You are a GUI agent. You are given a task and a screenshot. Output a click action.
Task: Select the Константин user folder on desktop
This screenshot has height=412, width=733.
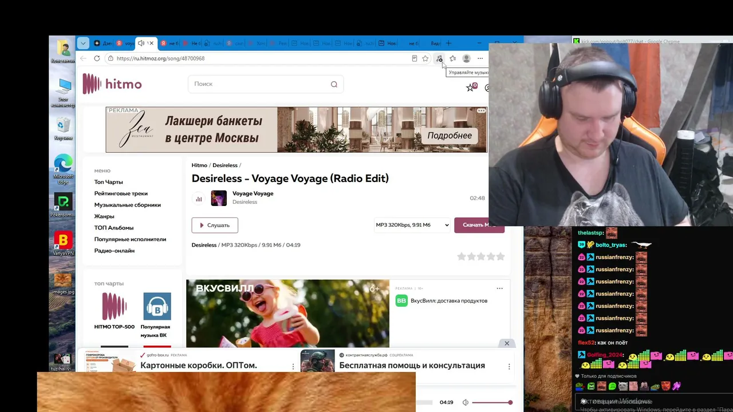tap(63, 51)
